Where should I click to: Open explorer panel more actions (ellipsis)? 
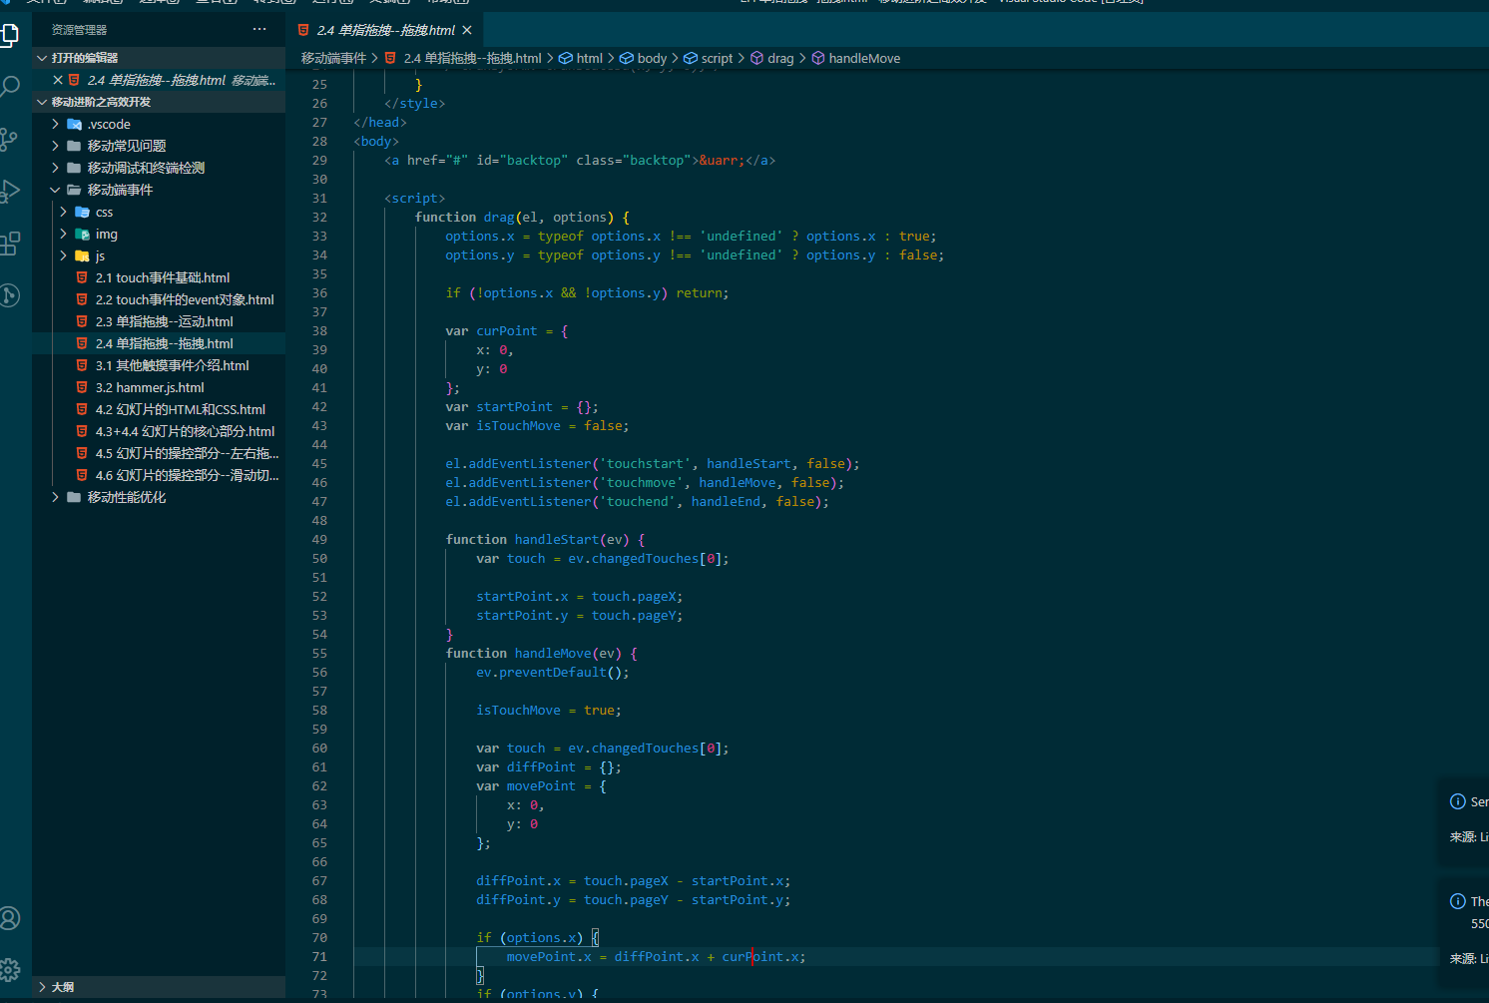259,30
